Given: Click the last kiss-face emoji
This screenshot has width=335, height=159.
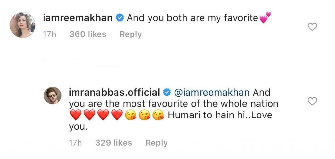Looking at the screenshot, I should (159, 115).
